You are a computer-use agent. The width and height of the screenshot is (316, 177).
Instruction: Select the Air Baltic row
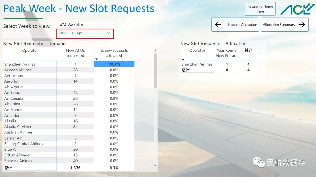pyautogui.click(x=69, y=93)
